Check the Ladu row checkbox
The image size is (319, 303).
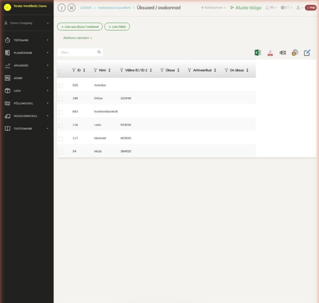click(x=61, y=125)
